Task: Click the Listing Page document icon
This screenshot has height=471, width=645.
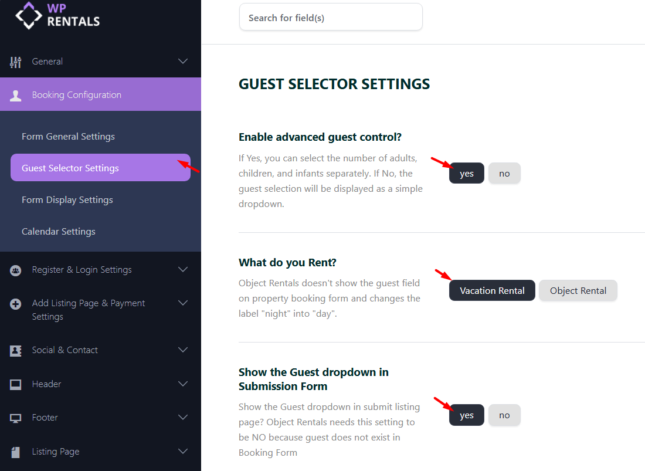Action: pos(16,452)
